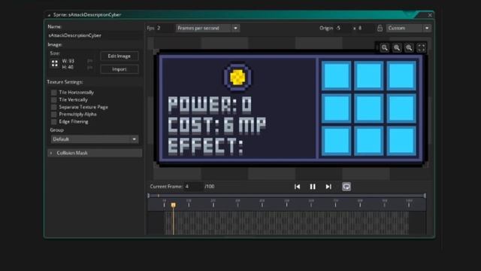Click the Edit Image button

point(119,56)
